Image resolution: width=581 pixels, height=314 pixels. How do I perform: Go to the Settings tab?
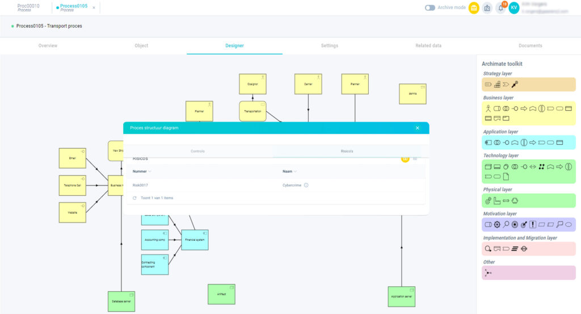point(329,45)
